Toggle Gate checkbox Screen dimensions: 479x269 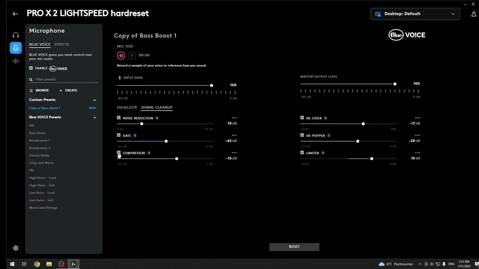click(119, 135)
